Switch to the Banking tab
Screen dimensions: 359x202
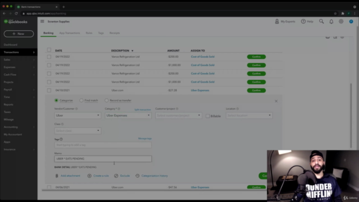click(x=48, y=33)
